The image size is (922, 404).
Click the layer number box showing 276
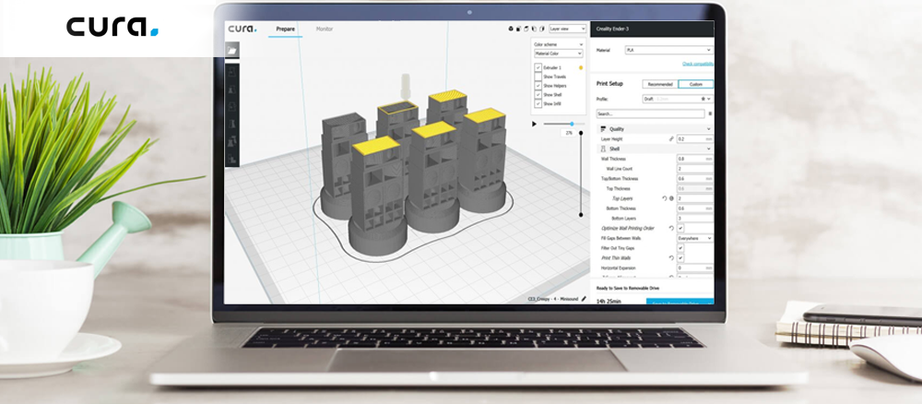[569, 133]
